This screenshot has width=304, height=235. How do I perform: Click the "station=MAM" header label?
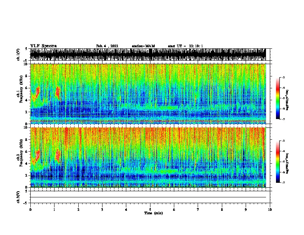point(143,46)
